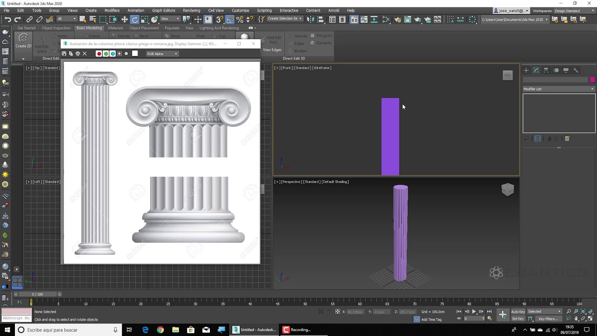Click Set Key button
597x336 pixels.
pyautogui.click(x=518, y=319)
